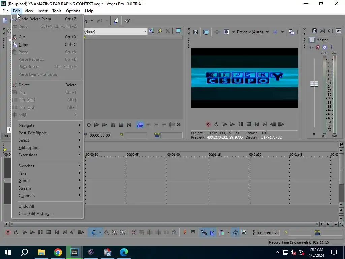Toggle Loop Playback in timeline transport
Screen dimensions: 345x259
16,233
